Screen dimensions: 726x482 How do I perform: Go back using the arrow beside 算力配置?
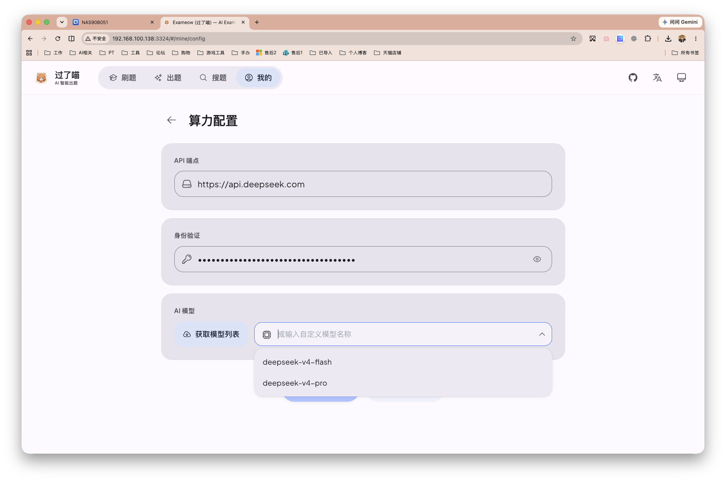coord(172,120)
